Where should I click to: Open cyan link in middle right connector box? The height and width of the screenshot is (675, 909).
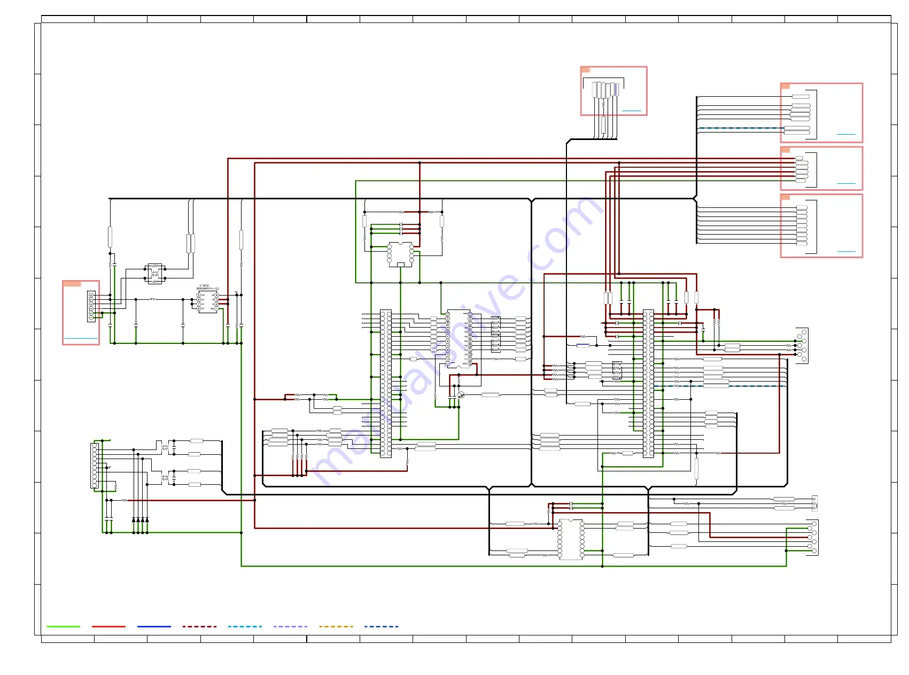(x=846, y=183)
